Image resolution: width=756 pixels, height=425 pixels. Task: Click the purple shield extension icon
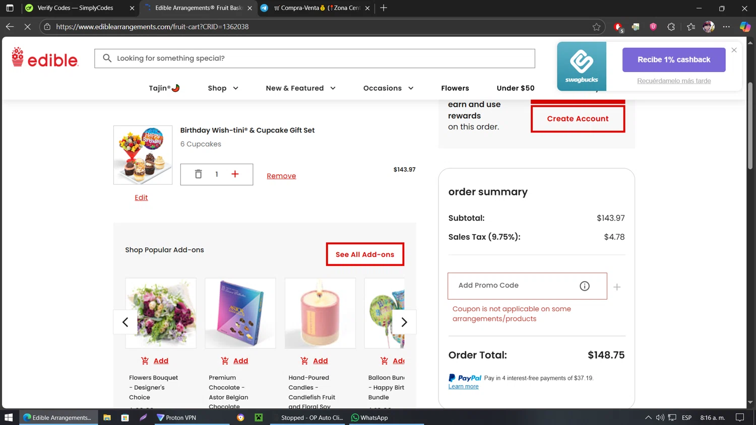click(653, 27)
